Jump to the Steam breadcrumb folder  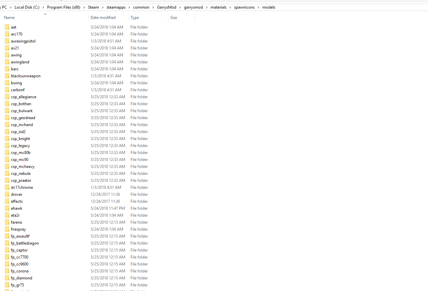pos(94,7)
